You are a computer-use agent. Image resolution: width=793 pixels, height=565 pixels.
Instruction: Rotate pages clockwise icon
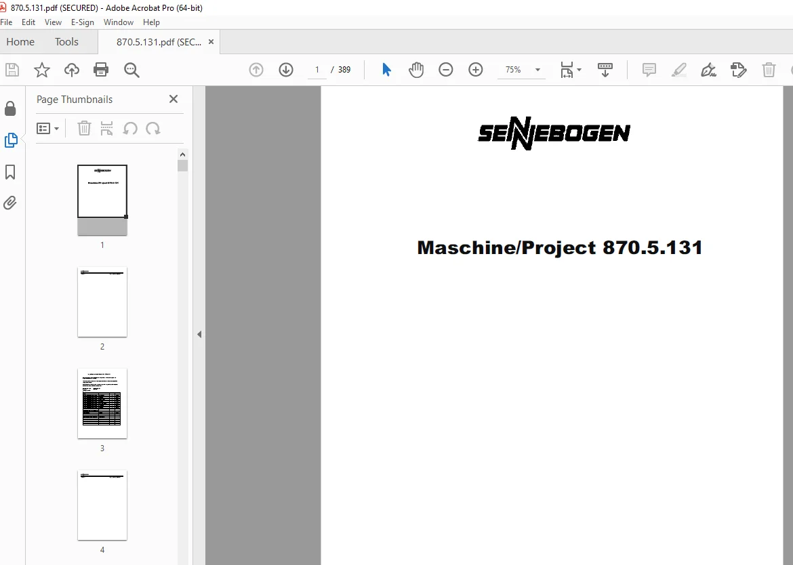point(152,128)
